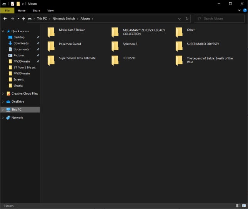The height and width of the screenshot is (209, 248).
Task: Open the MEGAMAN ZERO/ZX LEGACY COLLECTION folder icon
Action: 115,32
